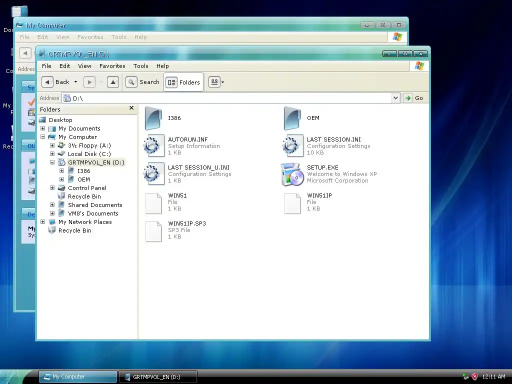Select VM8's Documents in the tree
512x384 pixels.
tap(93, 213)
